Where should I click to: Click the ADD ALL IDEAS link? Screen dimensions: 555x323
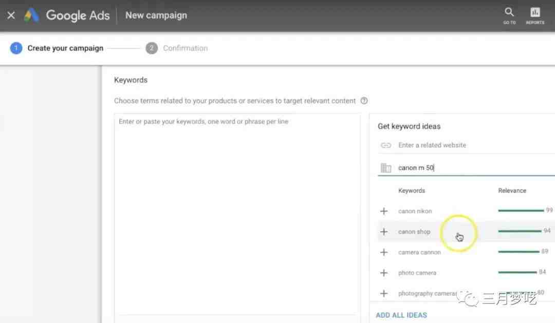click(401, 315)
